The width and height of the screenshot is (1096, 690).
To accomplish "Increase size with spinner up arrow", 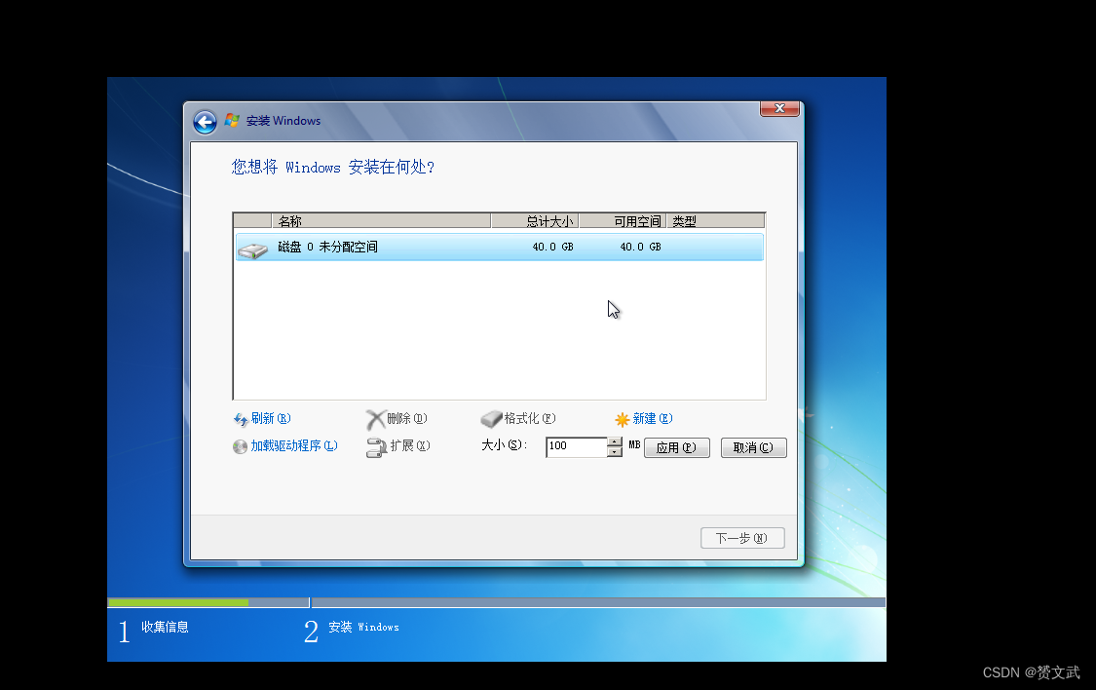I will tap(615, 441).
